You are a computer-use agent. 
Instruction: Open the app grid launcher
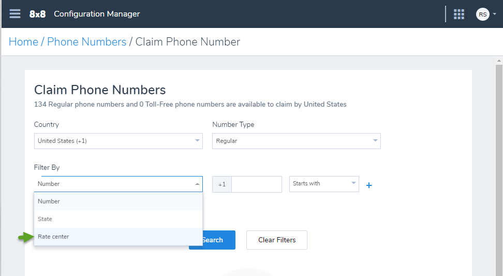(458, 14)
